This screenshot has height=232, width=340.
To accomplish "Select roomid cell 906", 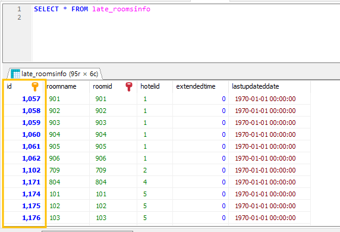I will [113, 158].
